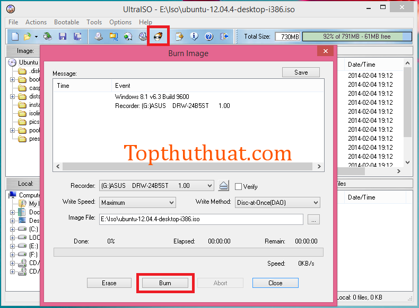This screenshot has height=308, width=419.
Task: Open the Help menu
Action: coord(145,22)
